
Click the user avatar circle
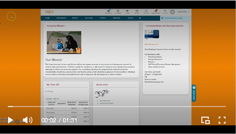(172, 12)
